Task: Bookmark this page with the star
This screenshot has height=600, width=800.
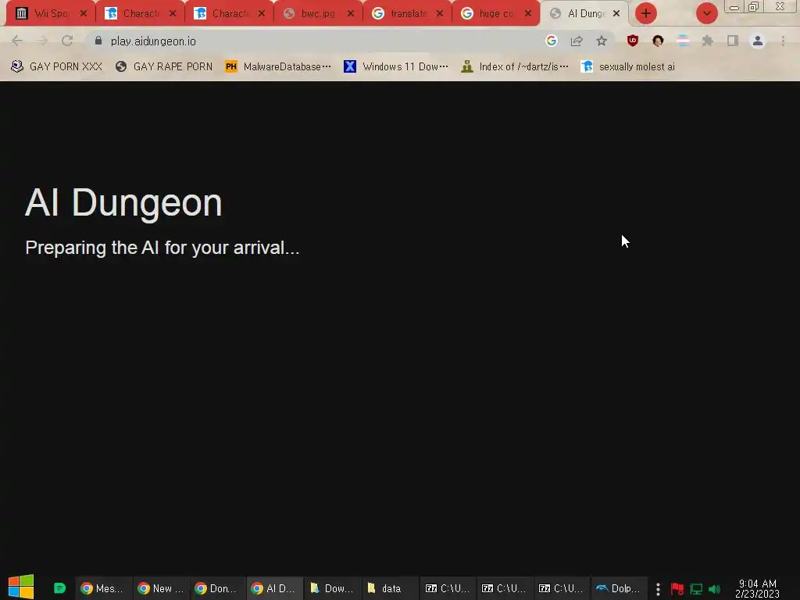Action: 602,41
